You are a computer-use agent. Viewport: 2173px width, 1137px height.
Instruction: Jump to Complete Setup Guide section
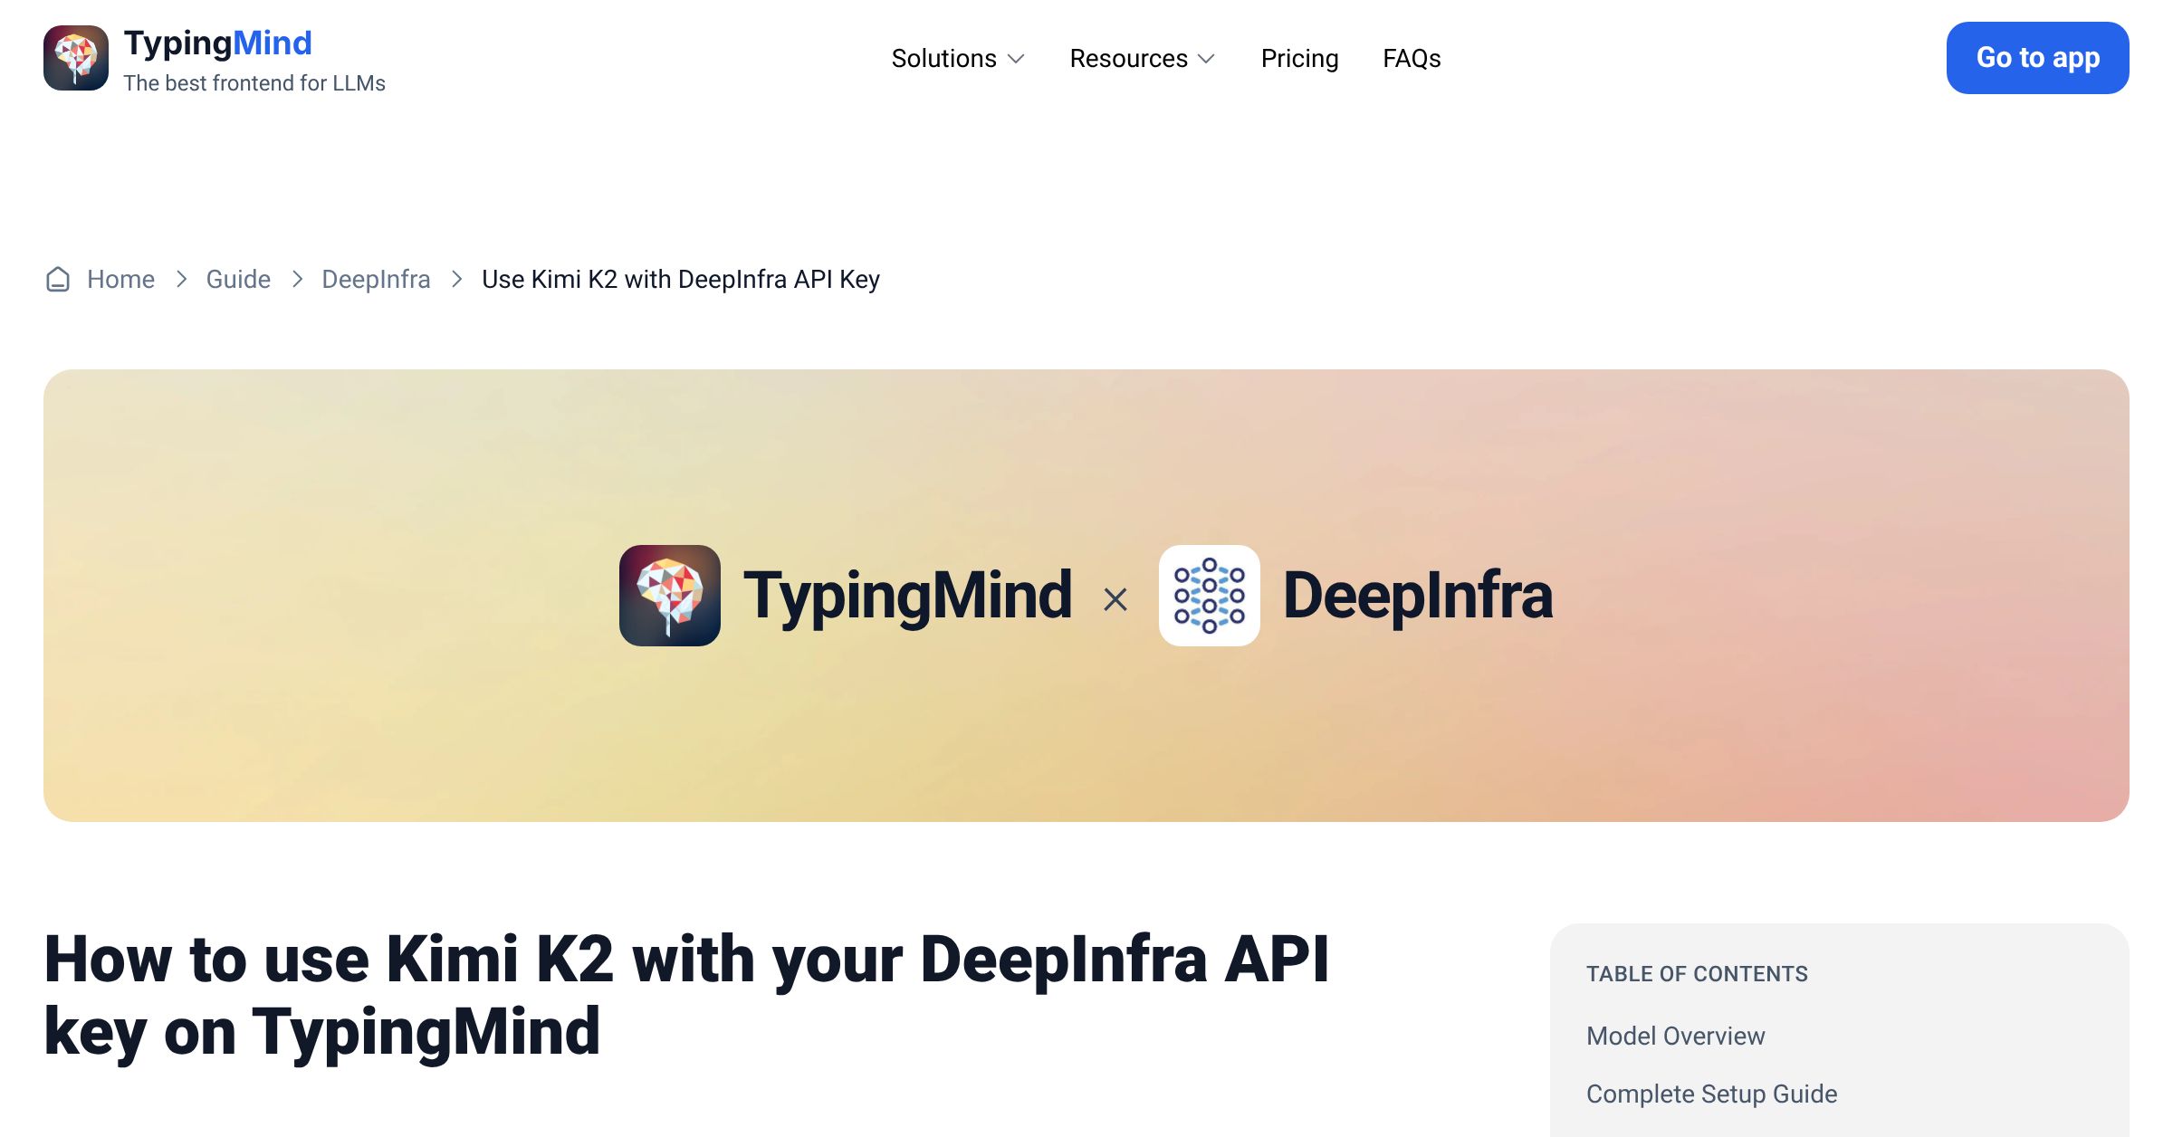point(1711,1094)
